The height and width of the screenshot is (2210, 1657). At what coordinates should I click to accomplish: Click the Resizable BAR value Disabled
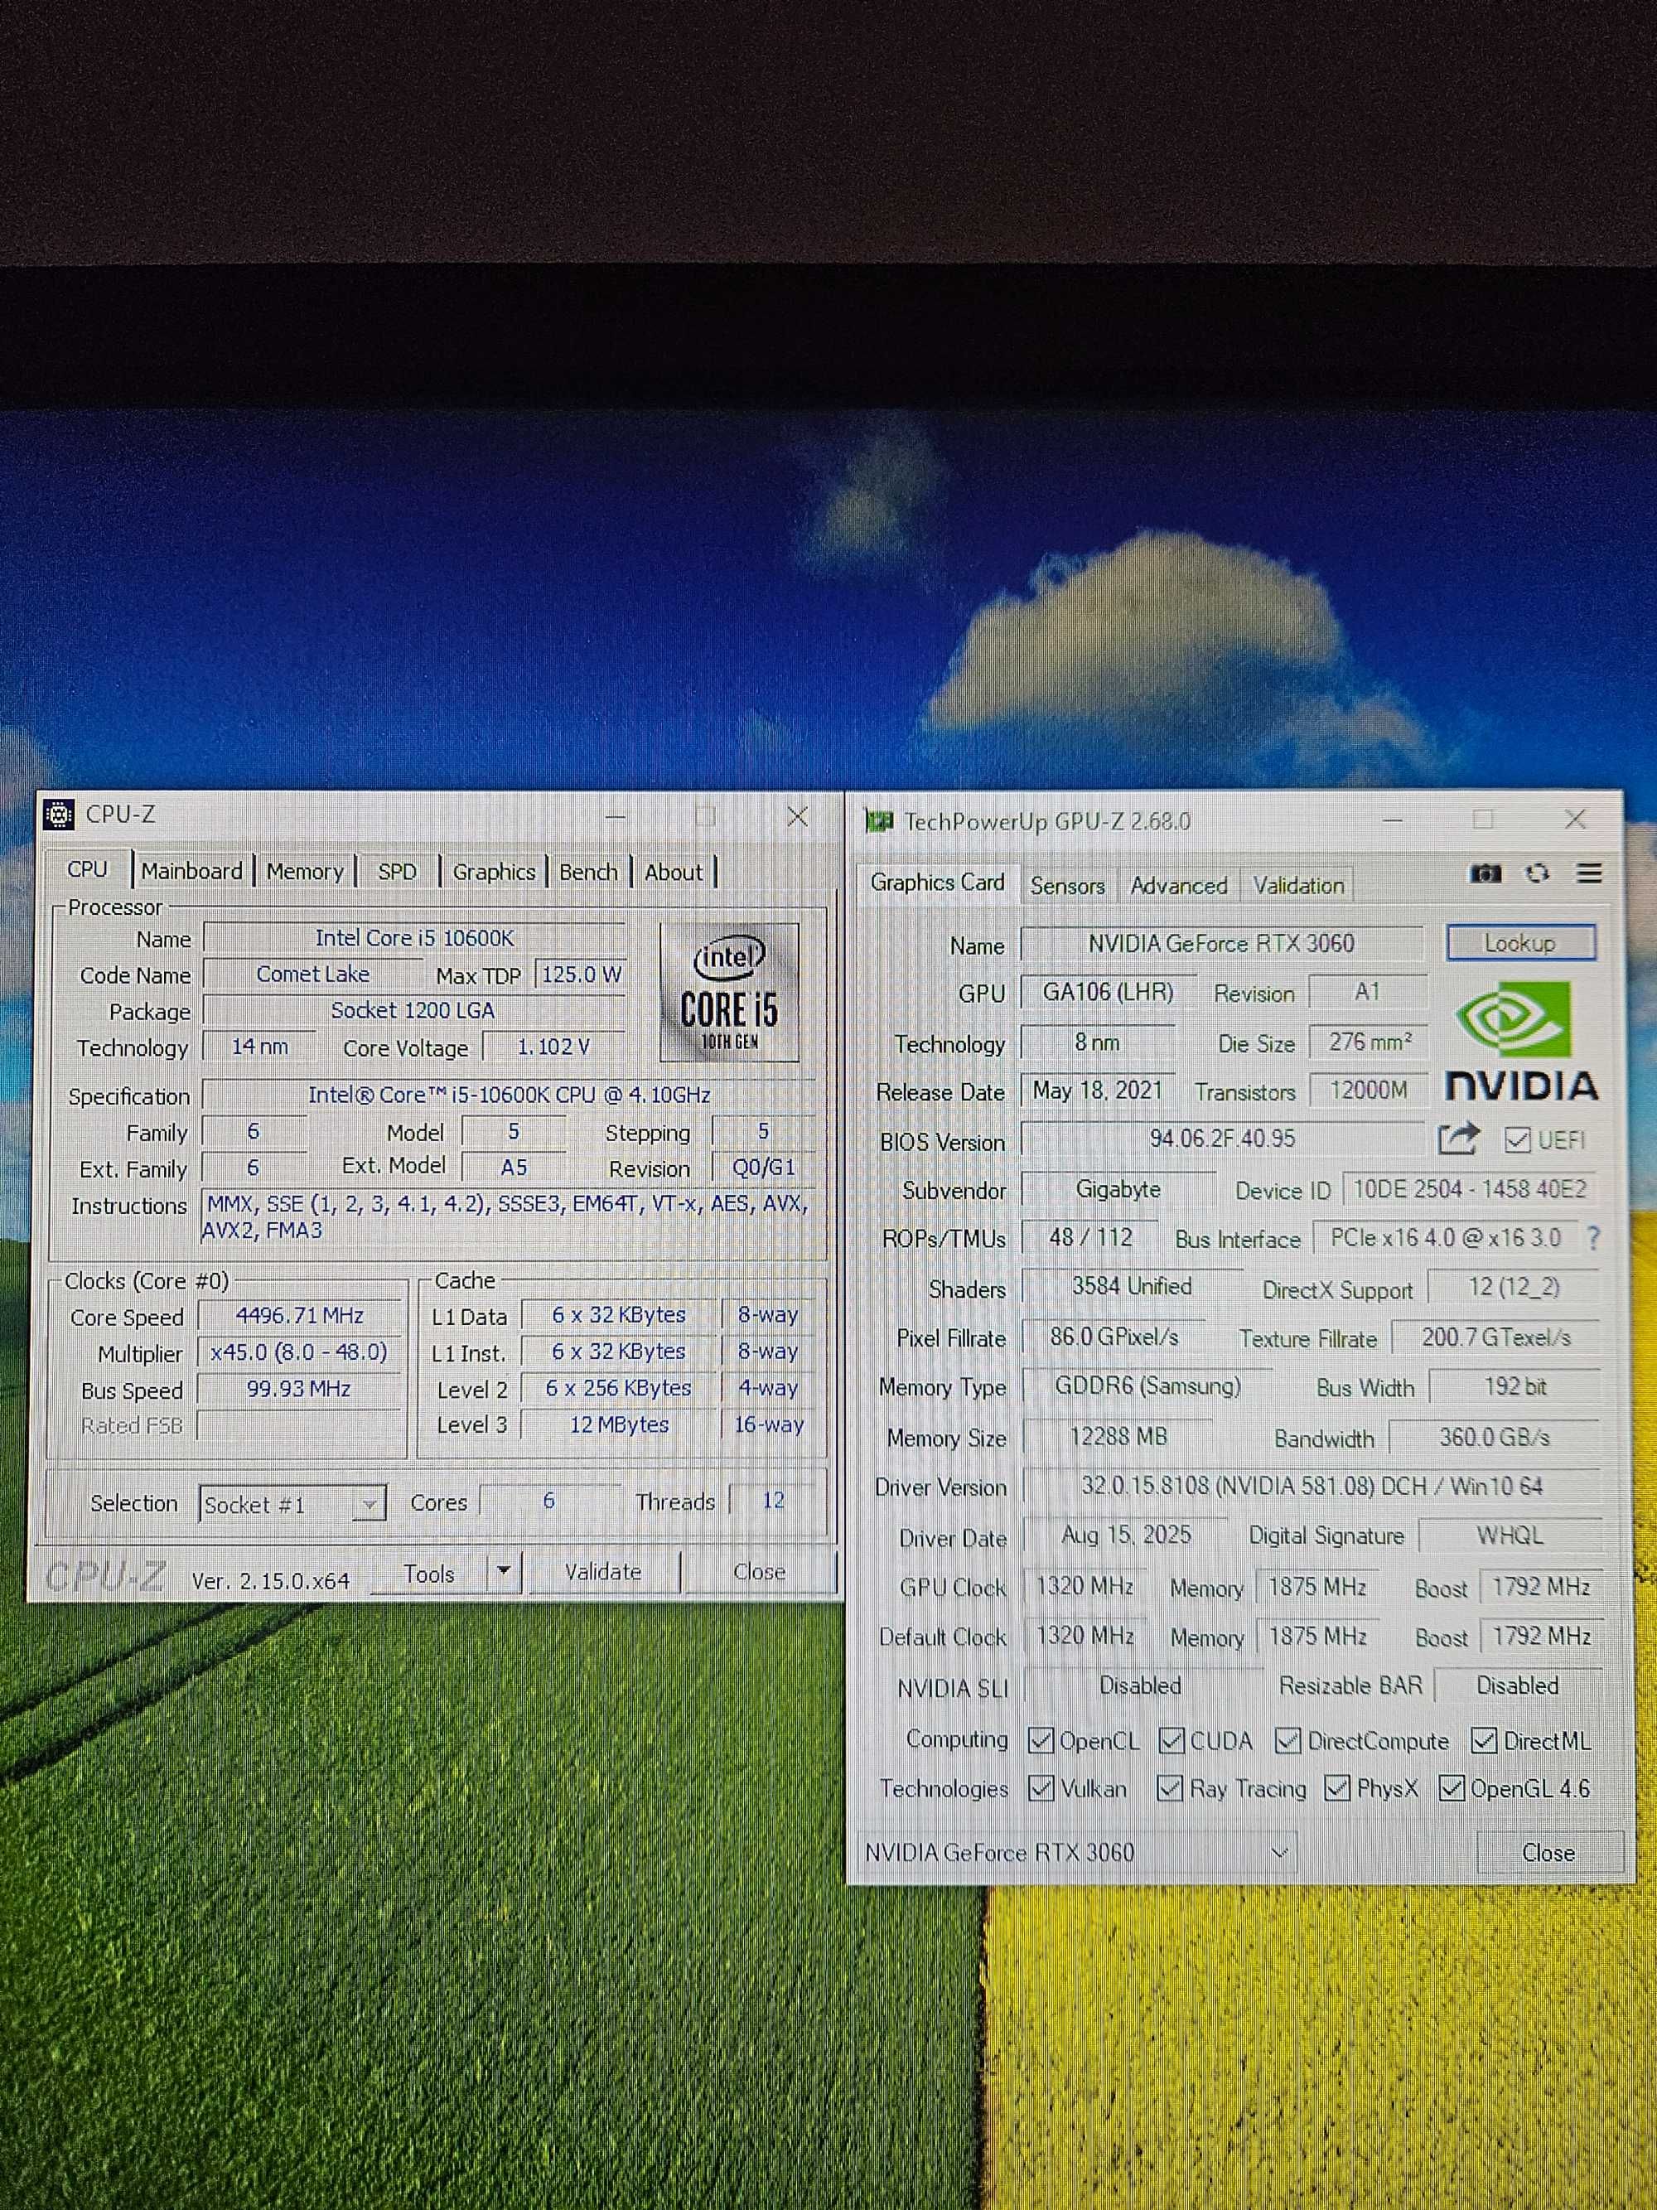(1517, 1685)
